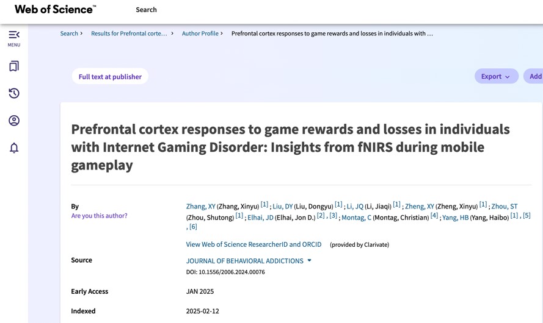This screenshot has height=323, width=543.
Task: Open author Yang, HB profile
Action: [x=456, y=218]
